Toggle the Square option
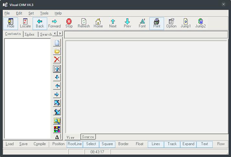Image resolution: width=231 pixels, height=157 pixels. click(x=107, y=144)
